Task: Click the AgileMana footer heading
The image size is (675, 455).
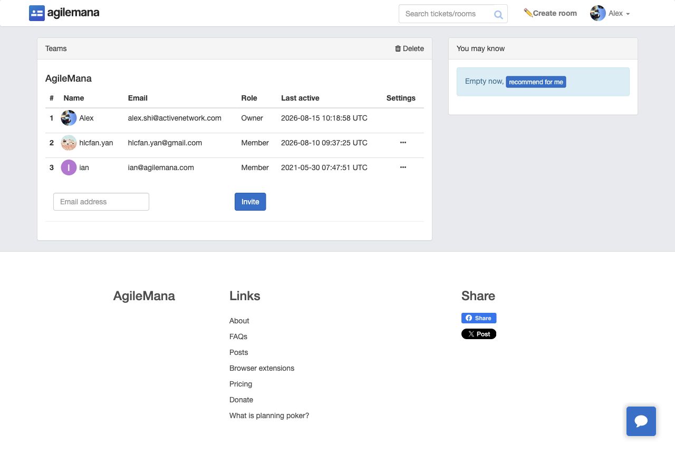Action: 144,296
